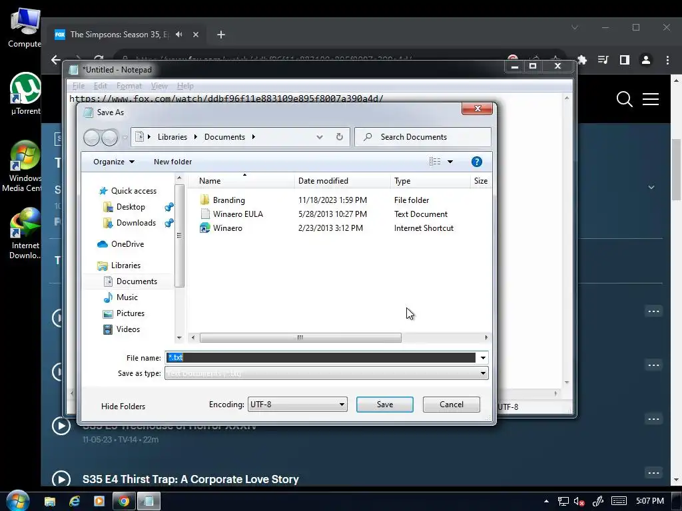
Task: Open the Save as type dropdown
Action: [x=326, y=373]
